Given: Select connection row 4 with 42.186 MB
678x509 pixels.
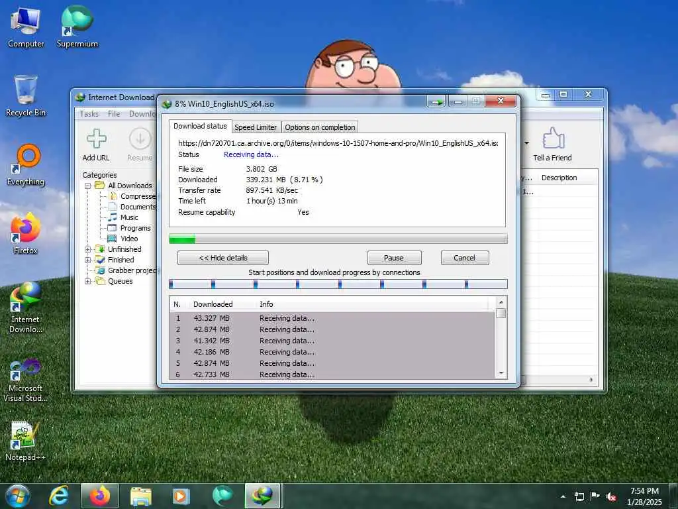Looking at the screenshot, I should click(332, 353).
